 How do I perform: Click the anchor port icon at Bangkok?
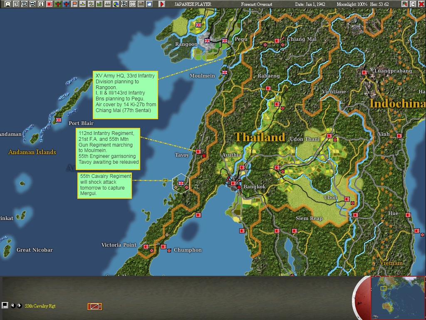tap(228, 179)
